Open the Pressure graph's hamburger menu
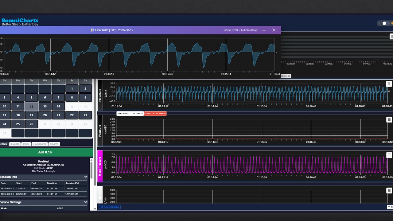 pos(389,119)
